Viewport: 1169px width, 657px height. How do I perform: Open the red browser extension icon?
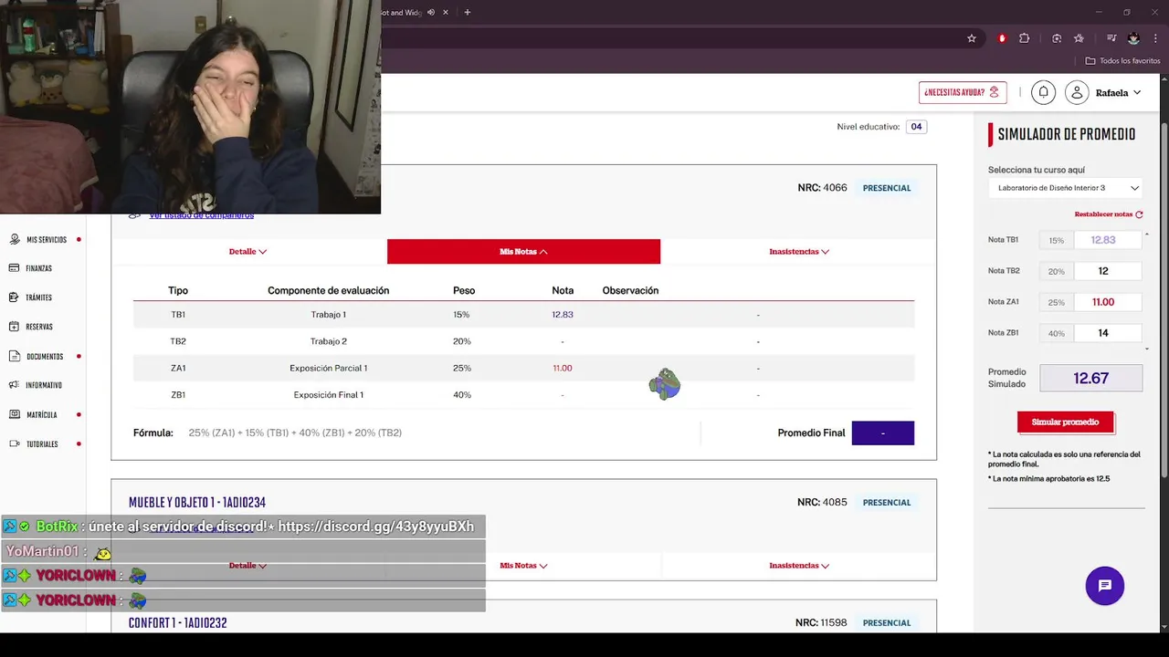point(1002,38)
